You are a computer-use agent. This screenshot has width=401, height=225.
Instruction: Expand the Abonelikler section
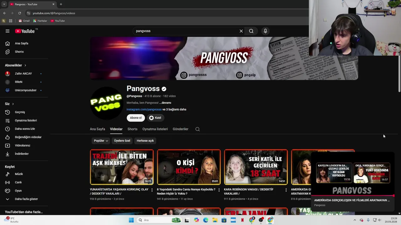coord(16,65)
